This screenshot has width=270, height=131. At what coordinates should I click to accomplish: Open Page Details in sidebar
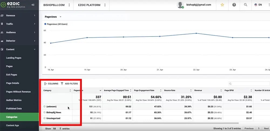13,83
